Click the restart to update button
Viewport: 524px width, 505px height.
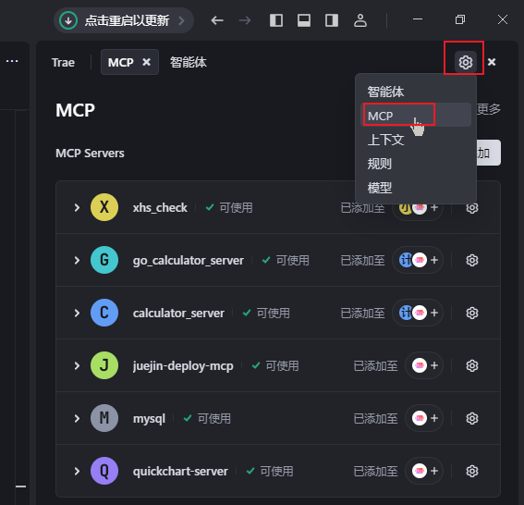[124, 20]
